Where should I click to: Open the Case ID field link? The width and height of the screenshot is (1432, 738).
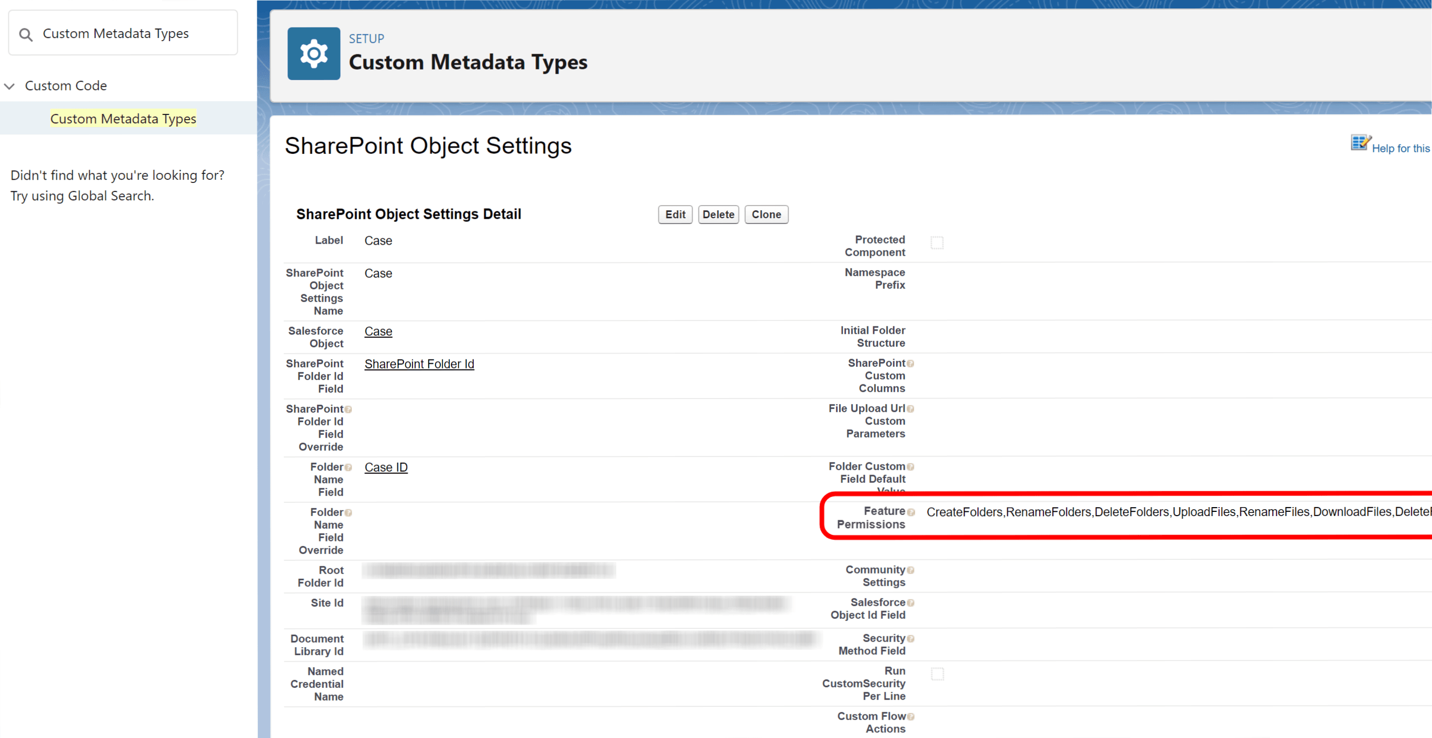386,468
